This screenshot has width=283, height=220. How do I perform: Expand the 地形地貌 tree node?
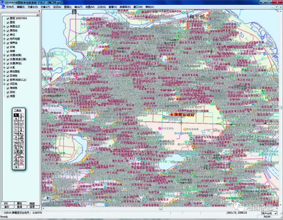click(4, 39)
